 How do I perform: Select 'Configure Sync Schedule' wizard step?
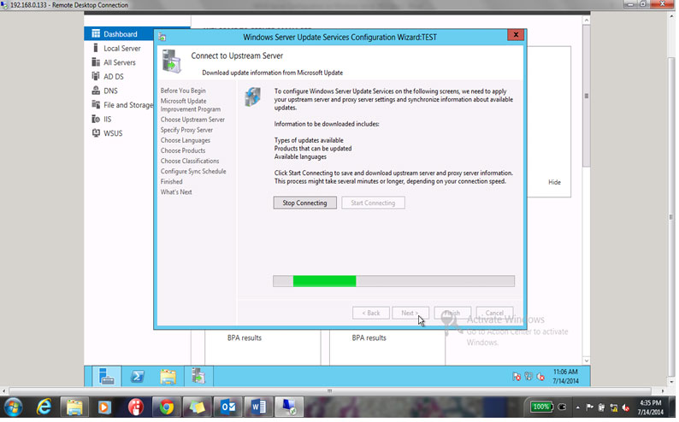coord(193,171)
